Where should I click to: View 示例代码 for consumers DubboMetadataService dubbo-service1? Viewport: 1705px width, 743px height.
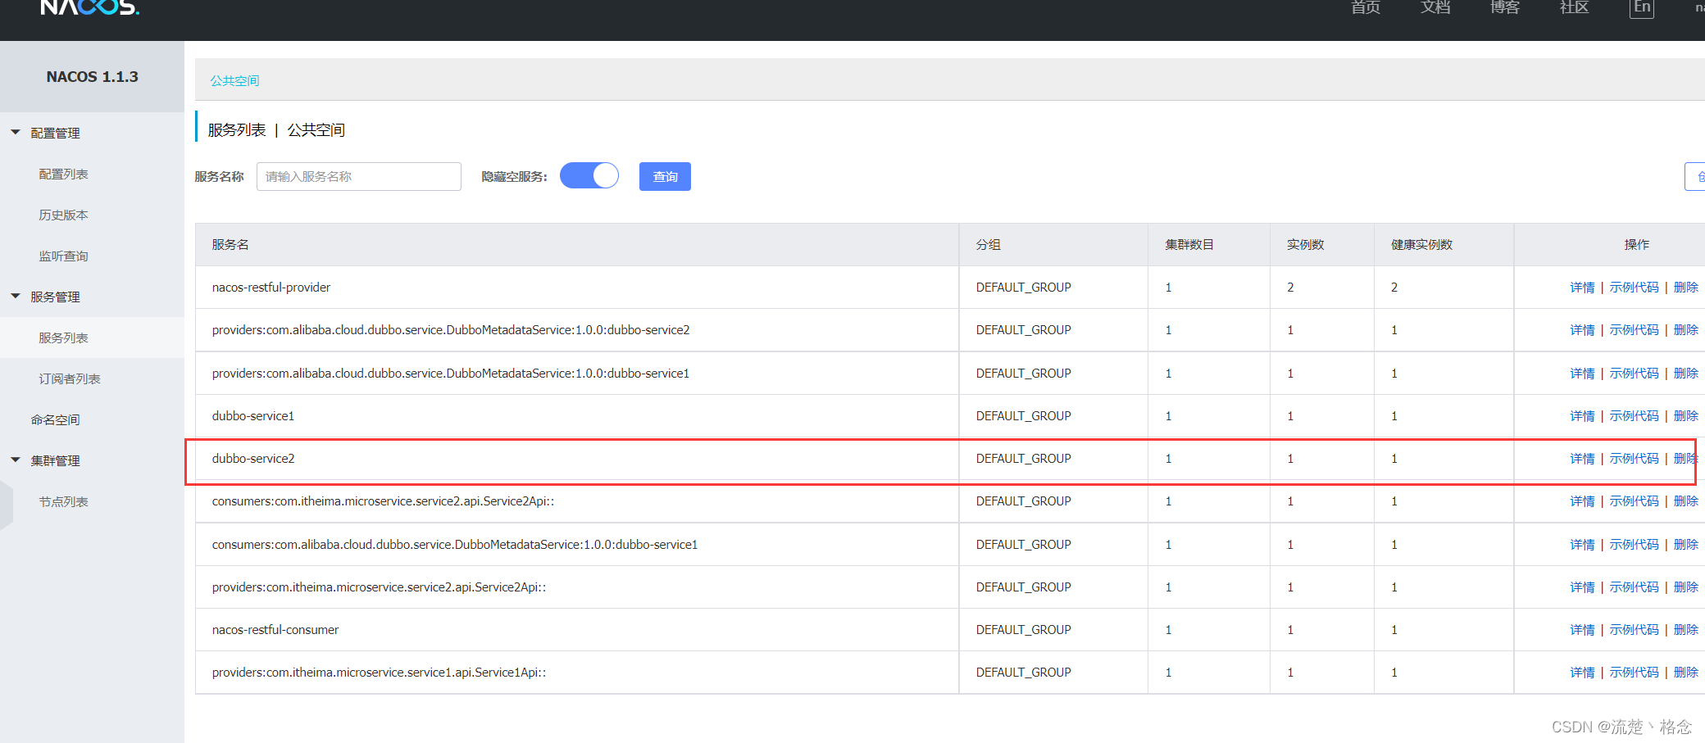(1634, 545)
